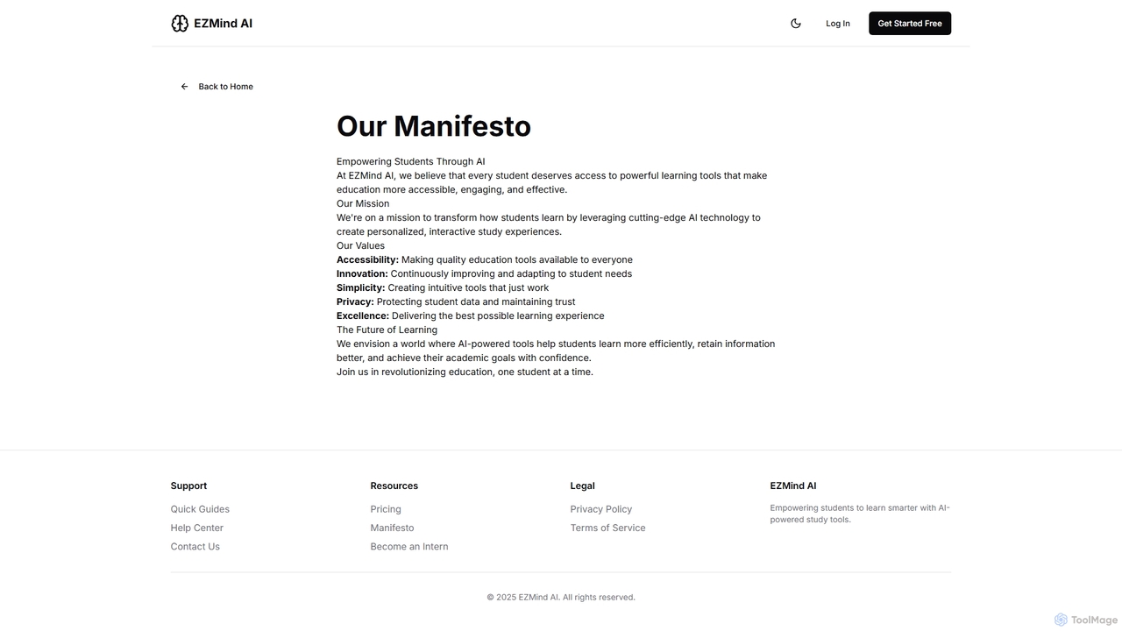Click the Legal footer column heading
Screen dimensions: 1122x631
click(x=583, y=486)
